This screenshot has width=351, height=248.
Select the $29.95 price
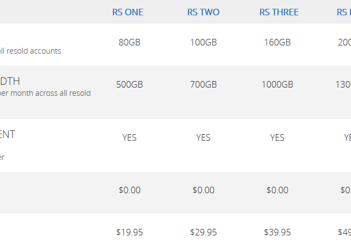203,232
